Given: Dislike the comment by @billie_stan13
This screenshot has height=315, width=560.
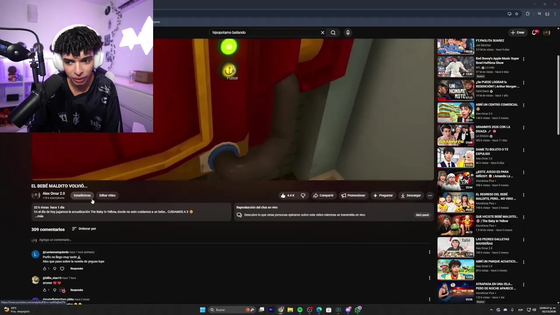Looking at the screenshot, I should [x=54, y=290].
